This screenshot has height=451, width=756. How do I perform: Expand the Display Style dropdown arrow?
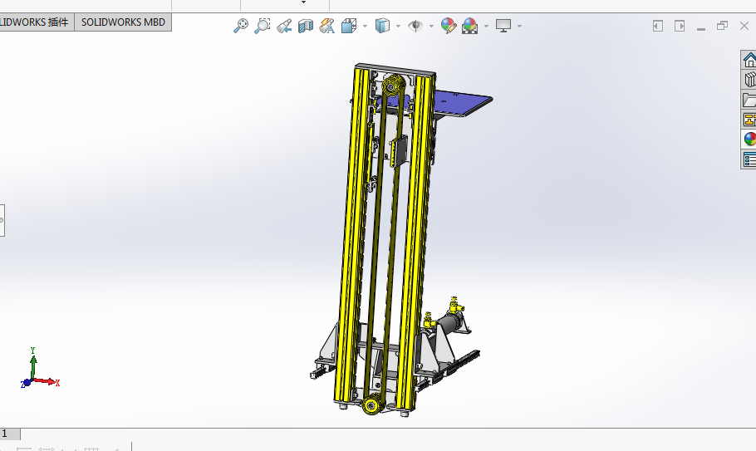398,26
